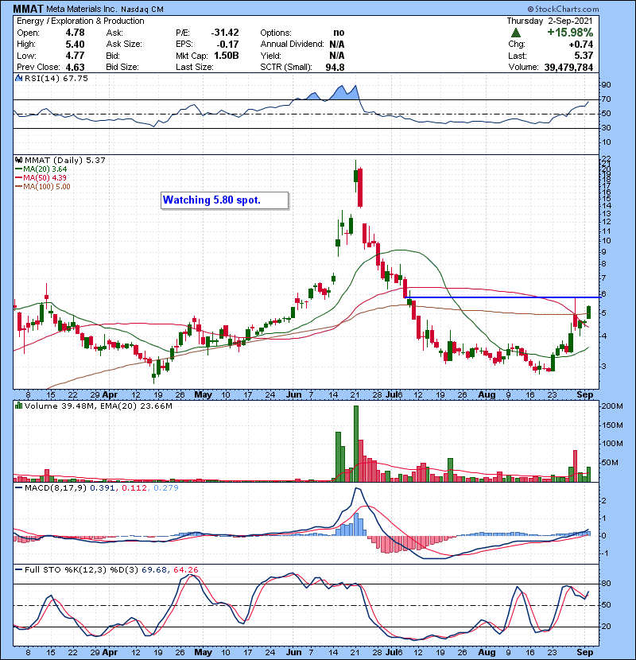Viewport: 636px width, 660px height.
Task: Click Jun on the price chart date axis
Action: pos(294,395)
